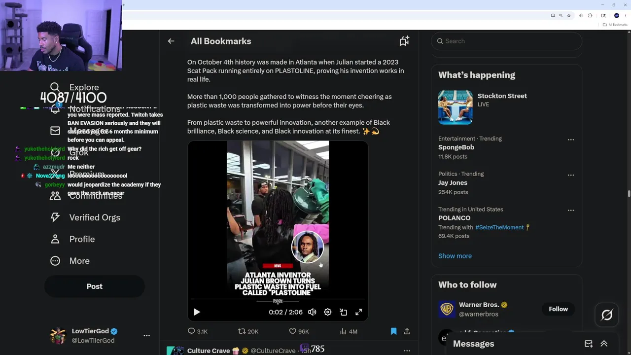Open the Messages envelope navigation icon

pos(55,131)
